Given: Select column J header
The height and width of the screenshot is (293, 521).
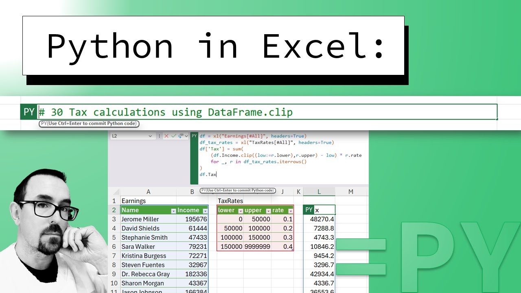Looking at the screenshot, I should pyautogui.click(x=282, y=192).
